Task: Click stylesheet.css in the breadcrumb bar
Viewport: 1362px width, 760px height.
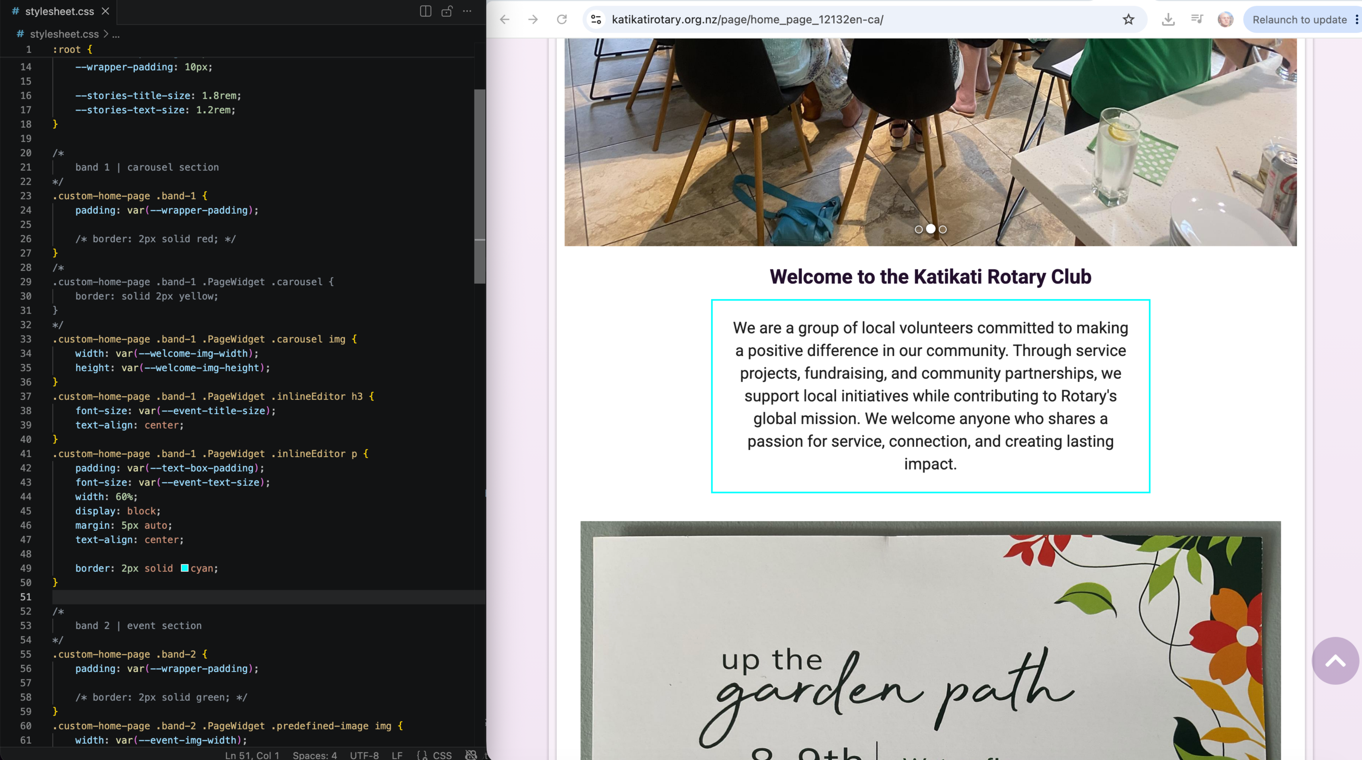Action: click(x=64, y=34)
